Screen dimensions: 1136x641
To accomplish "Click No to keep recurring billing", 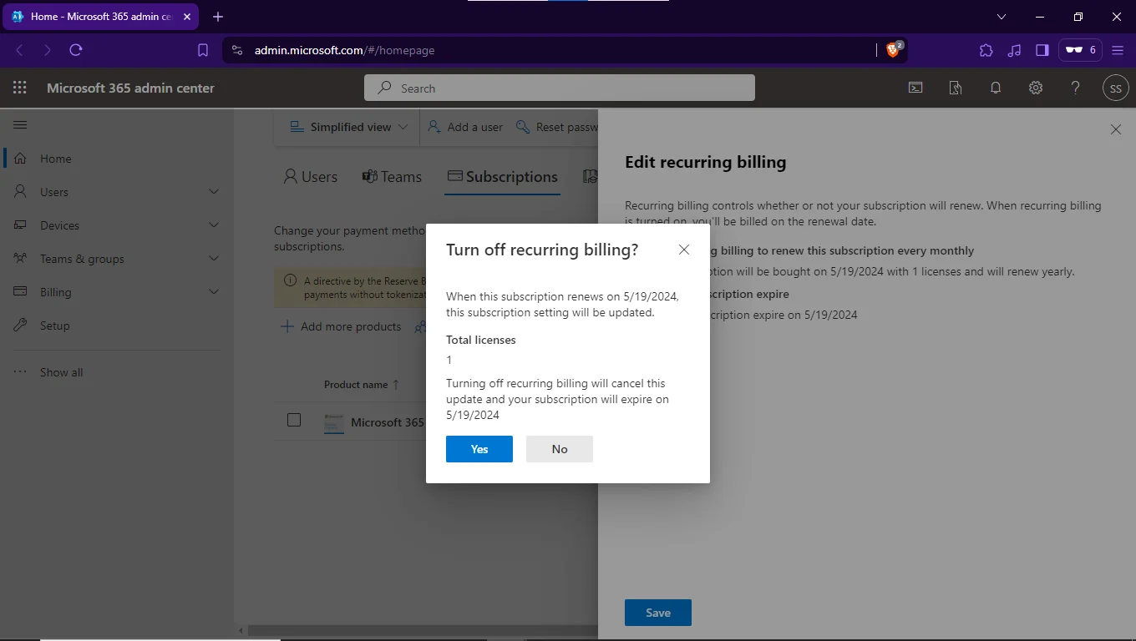I will 560,449.
